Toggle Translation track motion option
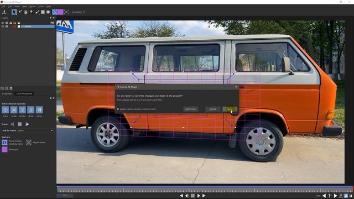Image resolution: width=354 pixels, height=199 pixels. click(x=5, y=110)
